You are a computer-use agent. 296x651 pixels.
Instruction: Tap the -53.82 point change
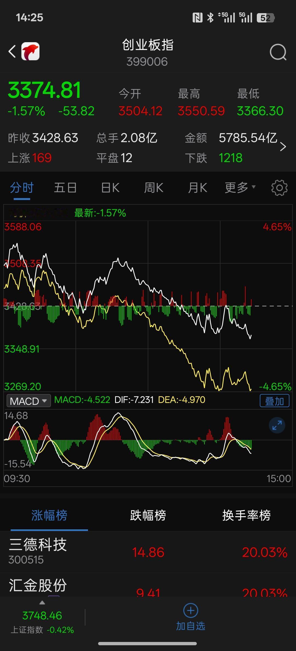click(76, 111)
